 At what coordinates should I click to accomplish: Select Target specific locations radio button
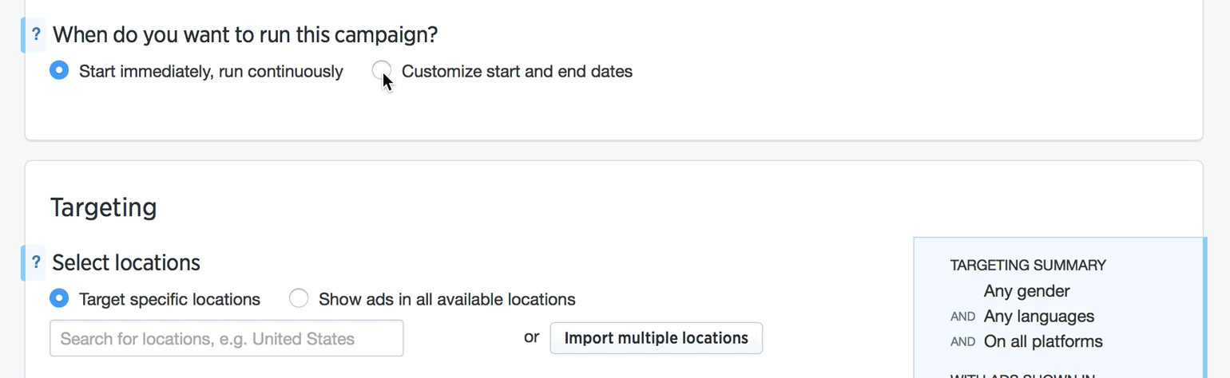point(58,298)
